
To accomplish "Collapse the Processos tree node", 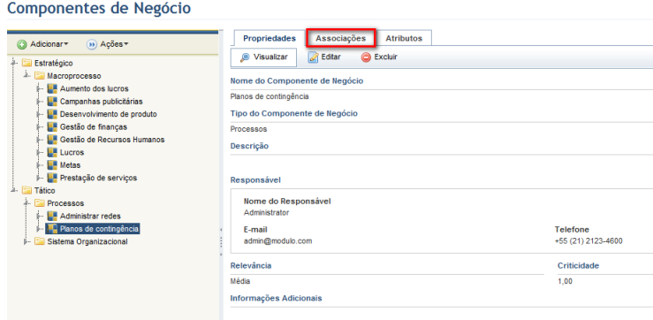I will coord(27,203).
